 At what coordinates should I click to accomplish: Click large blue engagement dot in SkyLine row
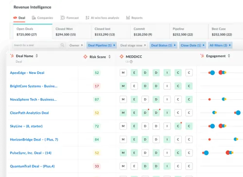[212, 126]
